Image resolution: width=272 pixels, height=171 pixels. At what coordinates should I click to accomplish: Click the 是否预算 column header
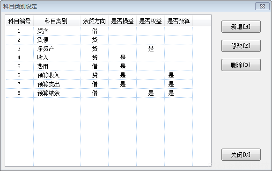coord(178,21)
